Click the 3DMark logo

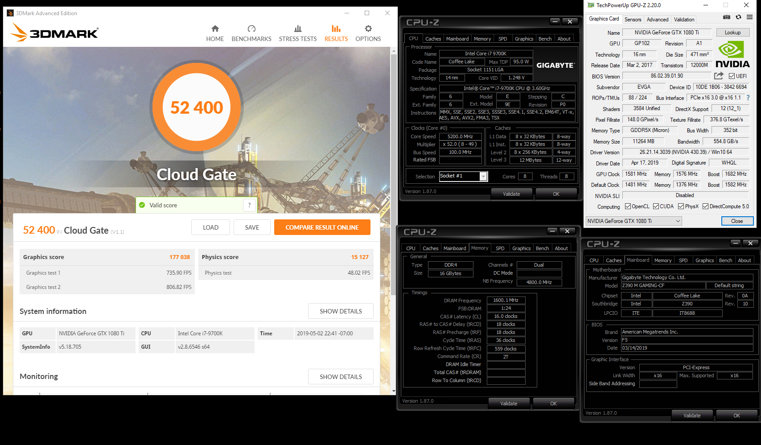54,33
